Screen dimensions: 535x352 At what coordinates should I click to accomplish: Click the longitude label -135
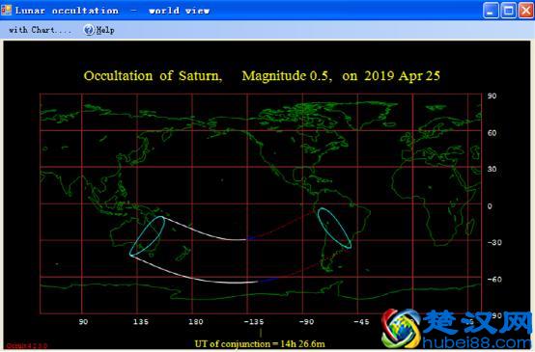click(x=254, y=322)
